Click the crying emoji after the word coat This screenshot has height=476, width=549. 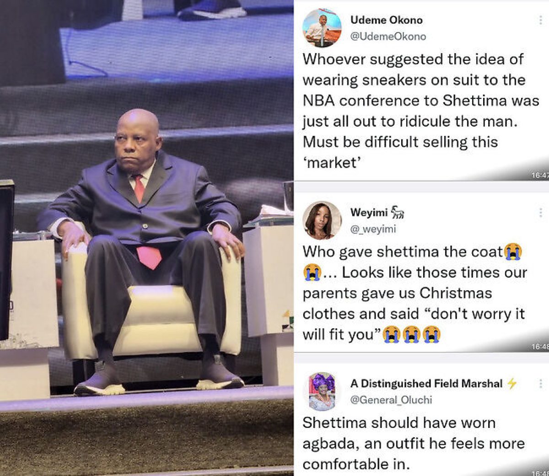coord(513,252)
